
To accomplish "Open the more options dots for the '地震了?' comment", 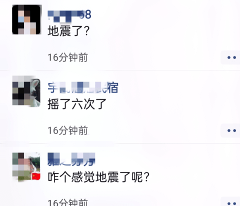I will click(x=231, y=57).
